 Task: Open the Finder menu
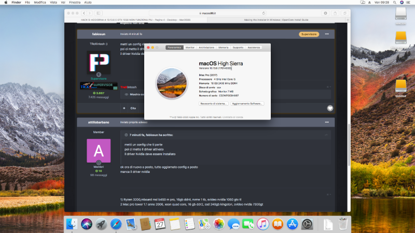[16, 3]
